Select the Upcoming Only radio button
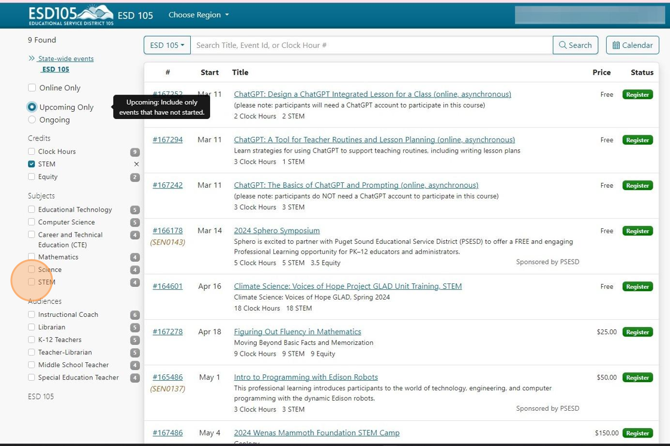The image size is (670, 446). tap(32, 107)
